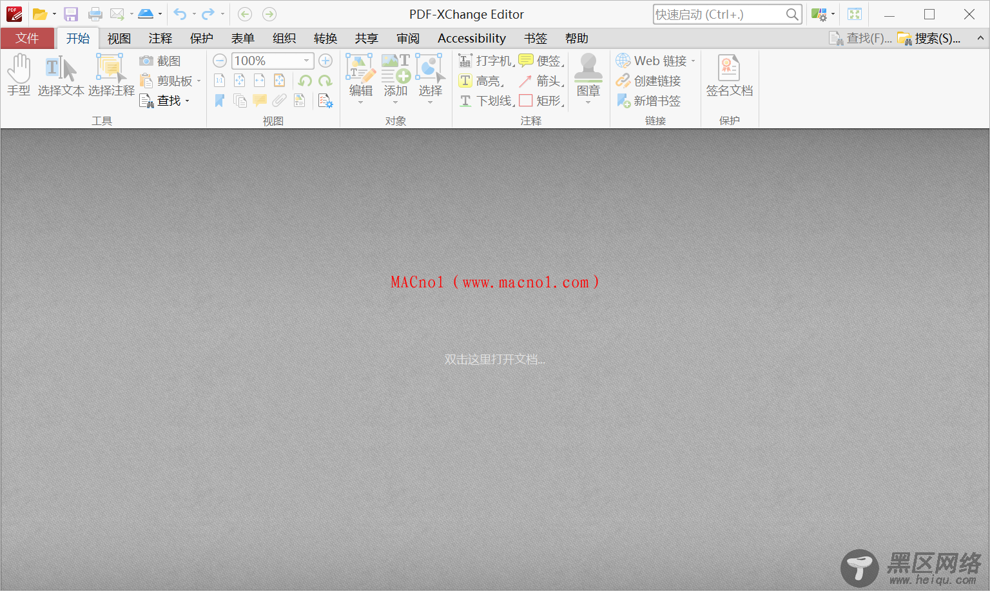Open the content pane icon beside paperclip

click(300, 101)
